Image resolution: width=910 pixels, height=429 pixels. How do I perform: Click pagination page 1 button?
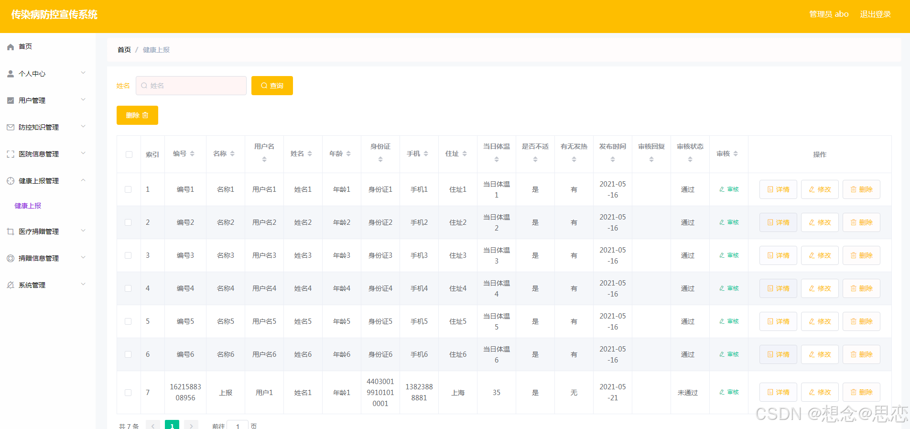click(x=172, y=425)
